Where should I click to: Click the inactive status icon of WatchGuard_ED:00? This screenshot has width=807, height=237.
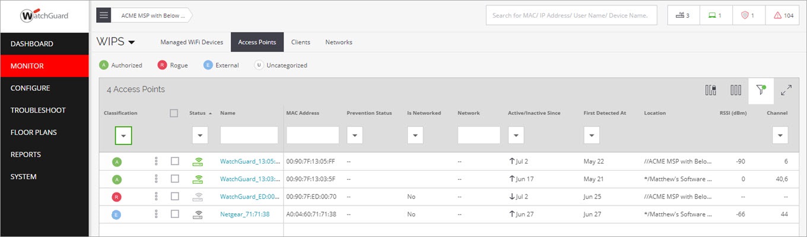tap(198, 196)
